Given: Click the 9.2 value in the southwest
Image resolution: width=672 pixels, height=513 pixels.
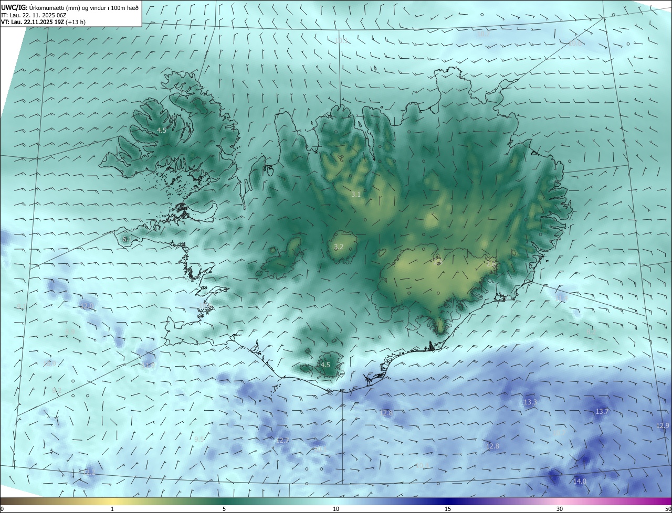Looking at the screenshot, I should (57, 390).
